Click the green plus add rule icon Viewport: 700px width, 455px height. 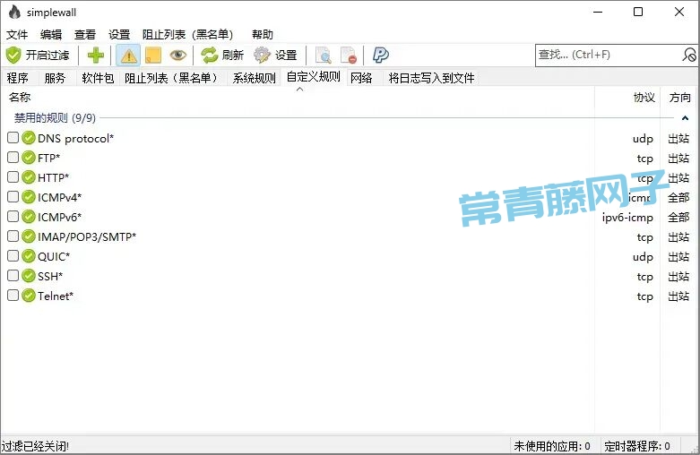(x=96, y=55)
